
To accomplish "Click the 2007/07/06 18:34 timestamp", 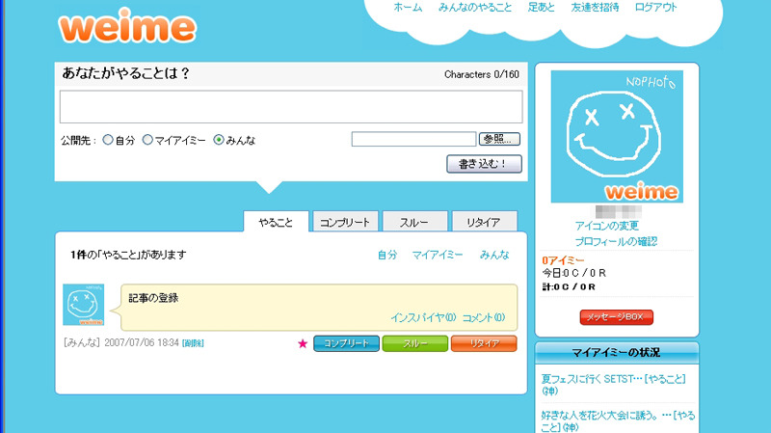I will pos(142,343).
